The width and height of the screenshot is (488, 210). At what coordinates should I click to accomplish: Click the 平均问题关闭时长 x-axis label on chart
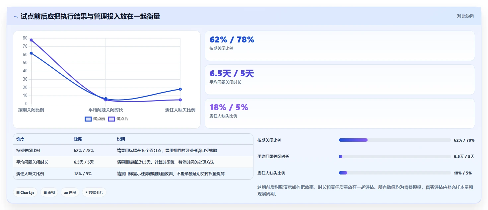pos(105,110)
